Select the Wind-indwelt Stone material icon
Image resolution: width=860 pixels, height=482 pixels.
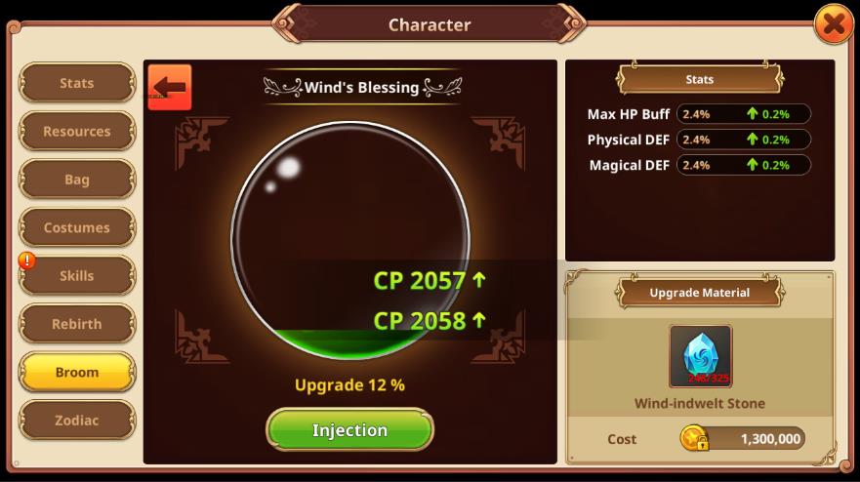tap(700, 356)
